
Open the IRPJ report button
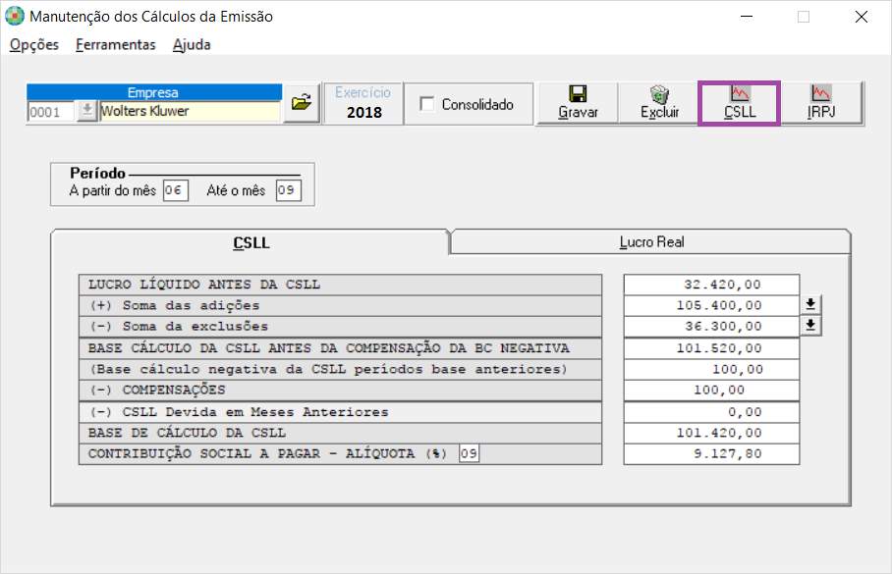tap(821, 103)
